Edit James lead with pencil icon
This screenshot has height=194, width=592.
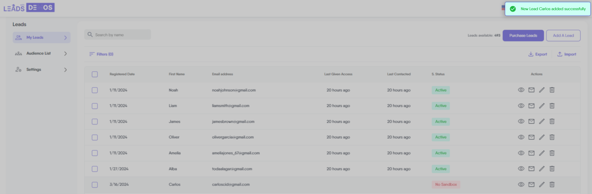[x=542, y=121]
